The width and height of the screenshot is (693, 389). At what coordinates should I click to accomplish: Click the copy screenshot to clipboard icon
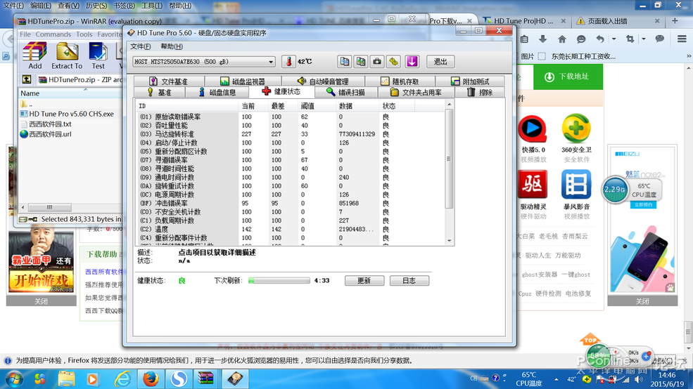(361, 62)
